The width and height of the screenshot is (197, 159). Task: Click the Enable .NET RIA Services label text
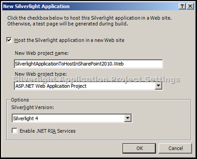coord(47,131)
